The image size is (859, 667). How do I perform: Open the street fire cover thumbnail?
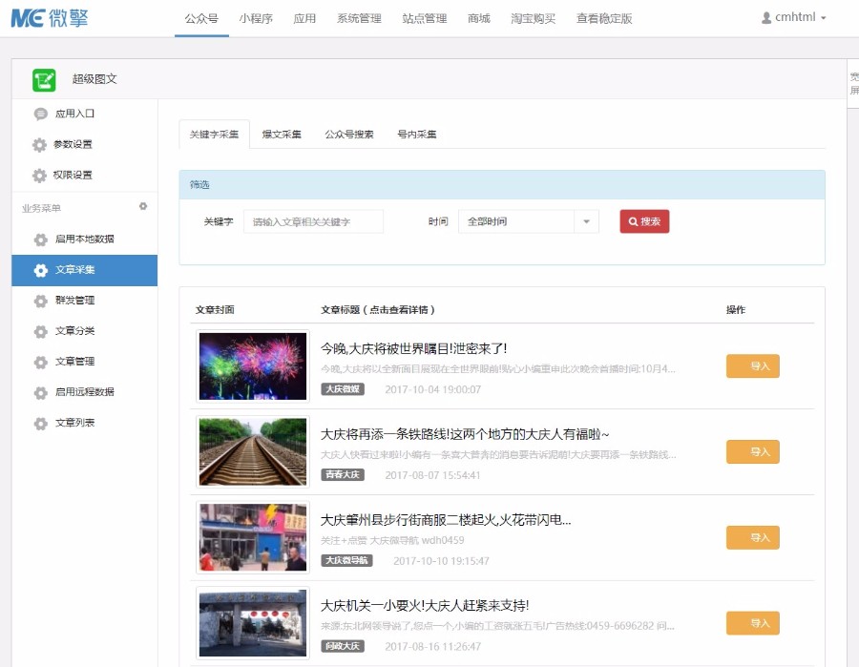[253, 537]
